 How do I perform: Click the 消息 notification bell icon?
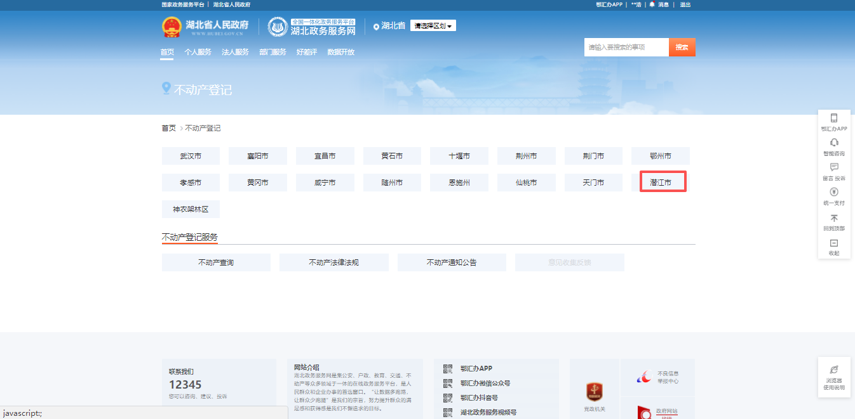[652, 4]
